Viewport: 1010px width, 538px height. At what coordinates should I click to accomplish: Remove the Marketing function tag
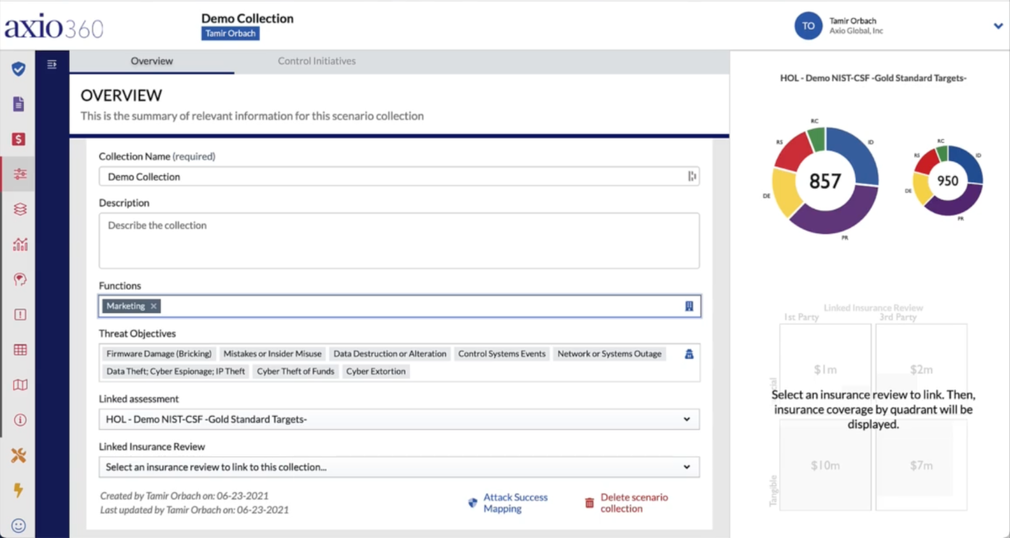pyautogui.click(x=154, y=306)
